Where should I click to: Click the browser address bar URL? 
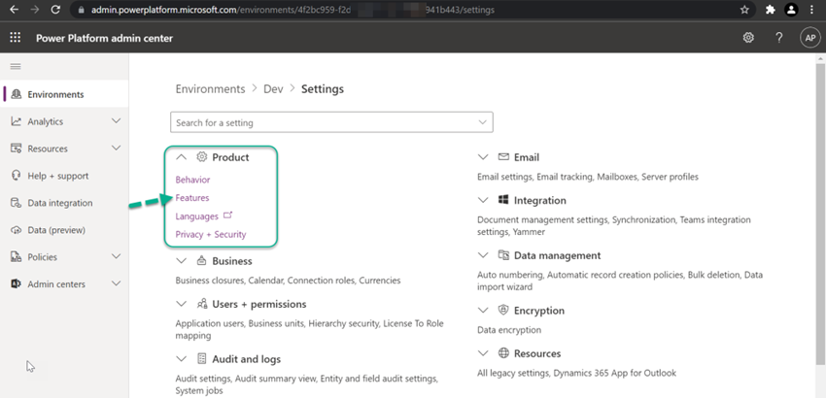click(293, 10)
